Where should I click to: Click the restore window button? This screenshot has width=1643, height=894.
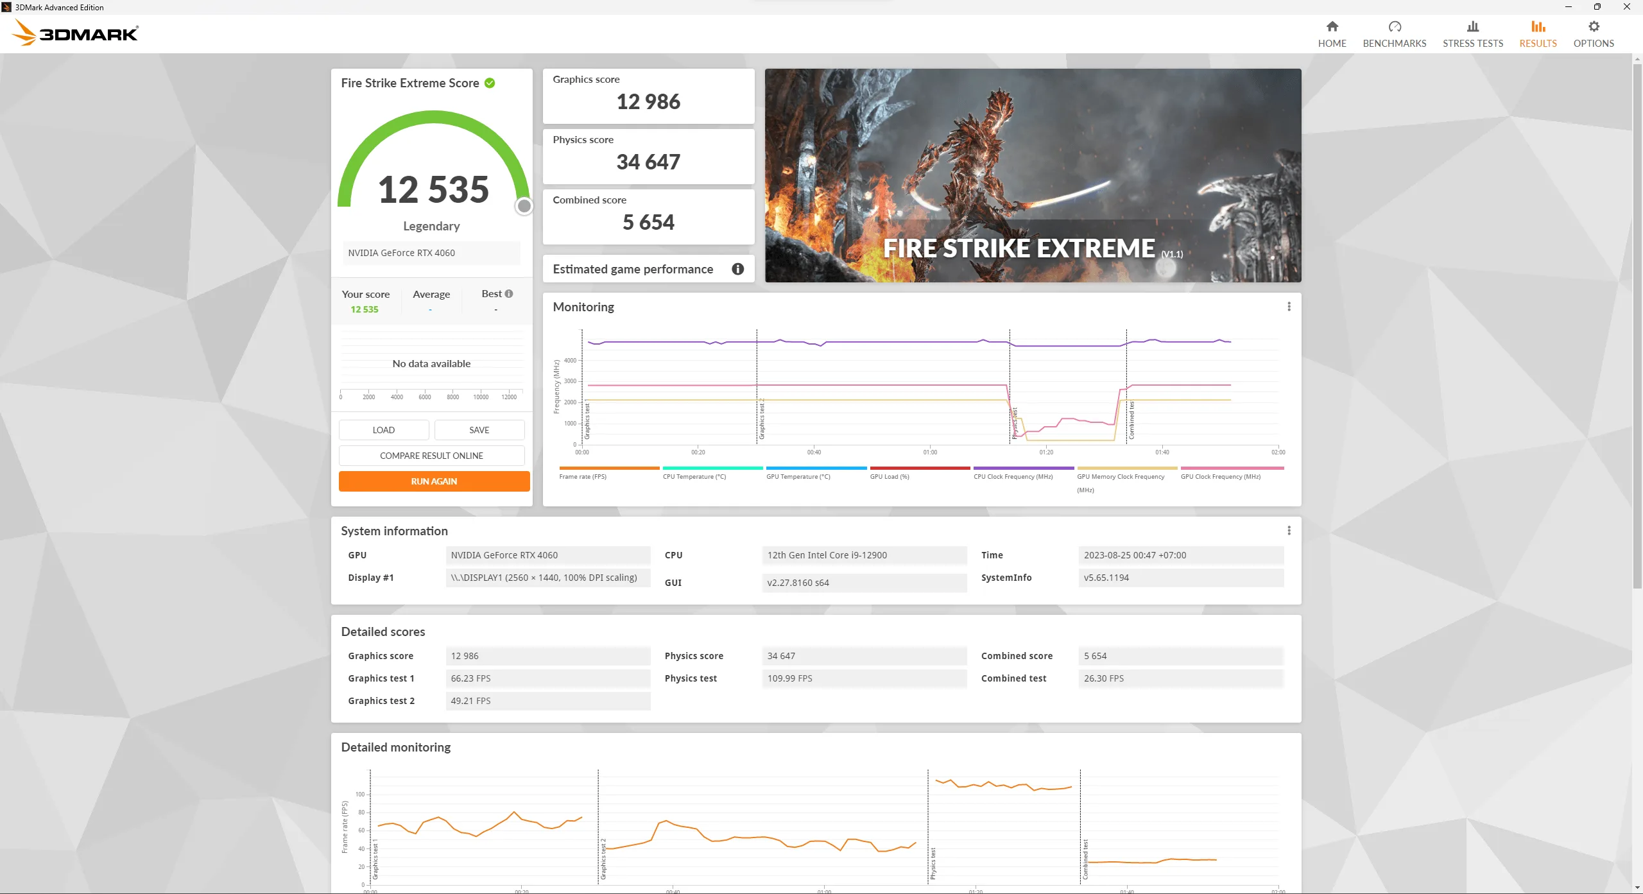pyautogui.click(x=1597, y=7)
